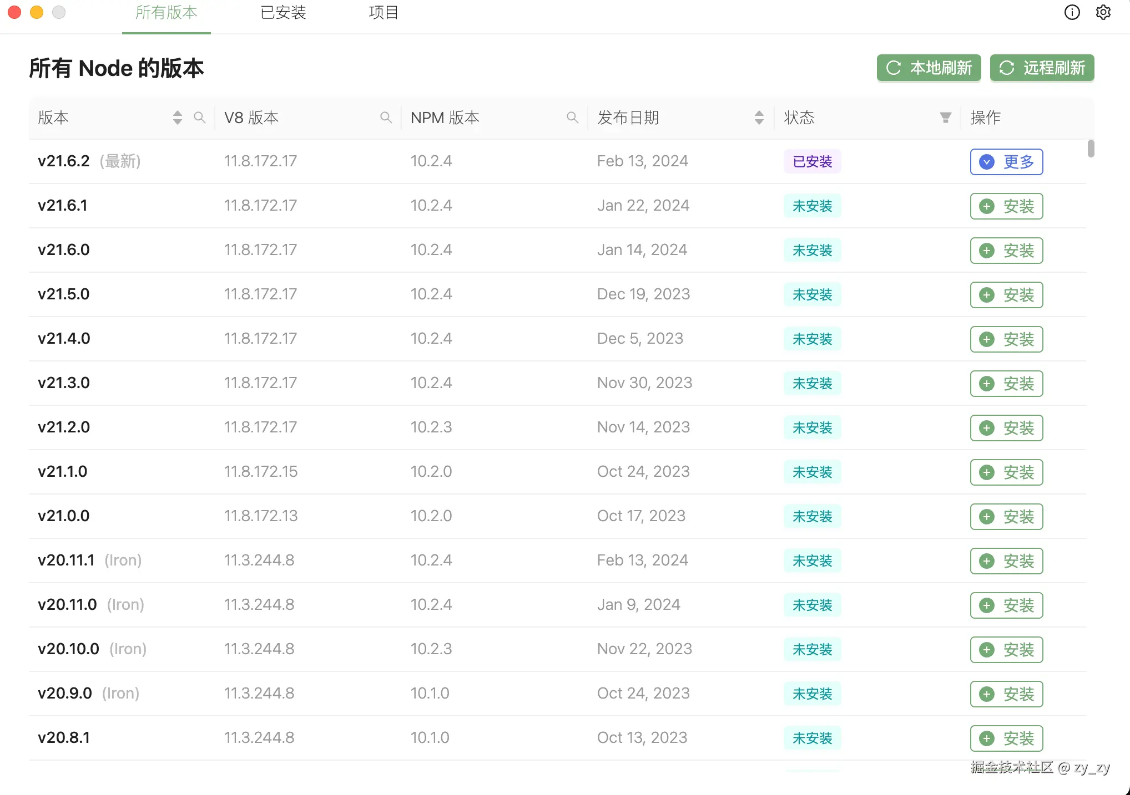Viewport: 1130px width, 795px height.
Task: Expand 更多 dropdown for v21.6.2
Action: click(1006, 161)
